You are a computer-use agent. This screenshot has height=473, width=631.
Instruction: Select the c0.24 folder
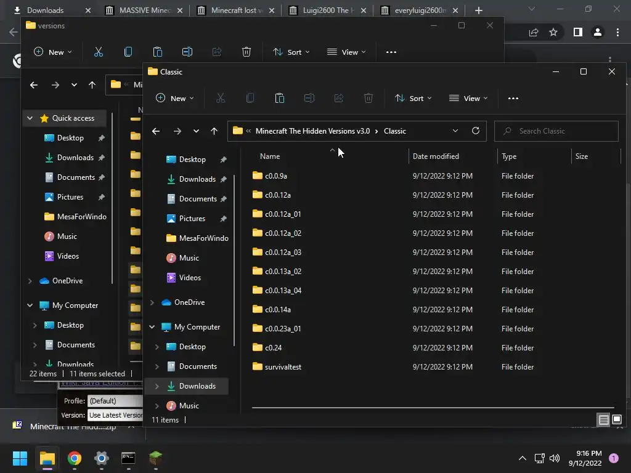[273, 347]
